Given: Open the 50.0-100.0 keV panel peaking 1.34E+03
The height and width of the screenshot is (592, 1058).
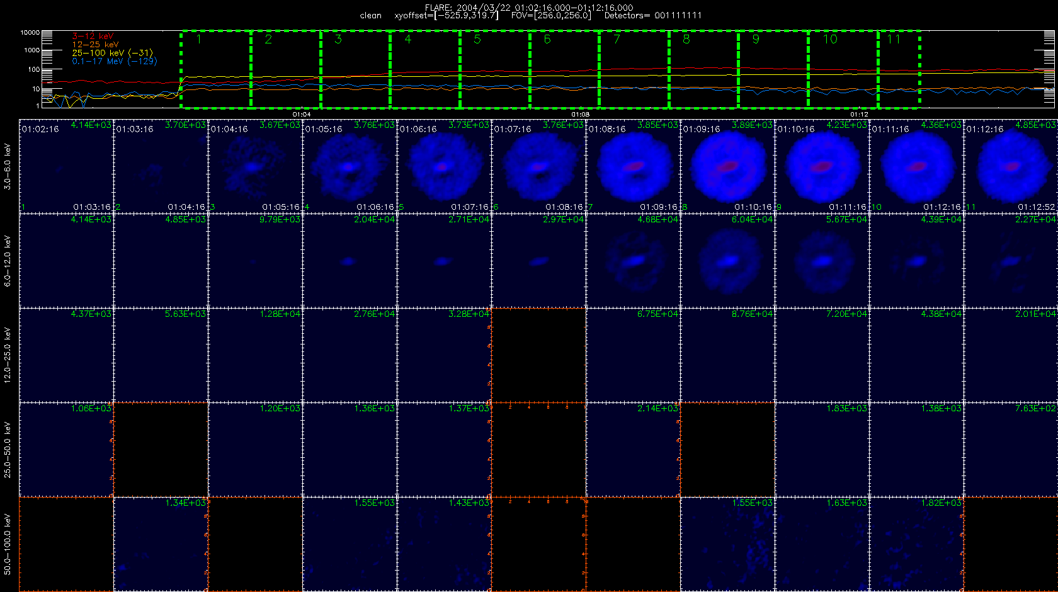Looking at the screenshot, I should 161,544.
